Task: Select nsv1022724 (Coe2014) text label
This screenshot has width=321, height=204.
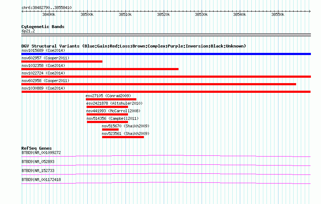Action: 43,73
